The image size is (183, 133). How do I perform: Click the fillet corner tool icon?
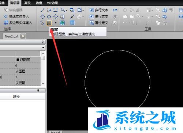pos(138,23)
